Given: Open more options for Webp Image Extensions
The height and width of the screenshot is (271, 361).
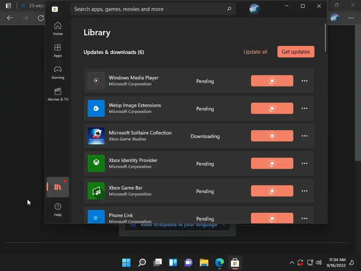Looking at the screenshot, I should [304, 108].
